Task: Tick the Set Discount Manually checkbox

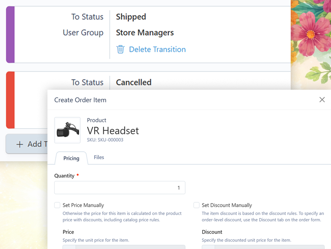Action: pos(196,205)
